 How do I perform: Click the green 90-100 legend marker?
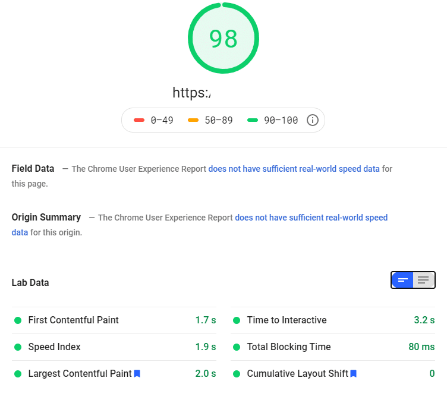(x=253, y=120)
